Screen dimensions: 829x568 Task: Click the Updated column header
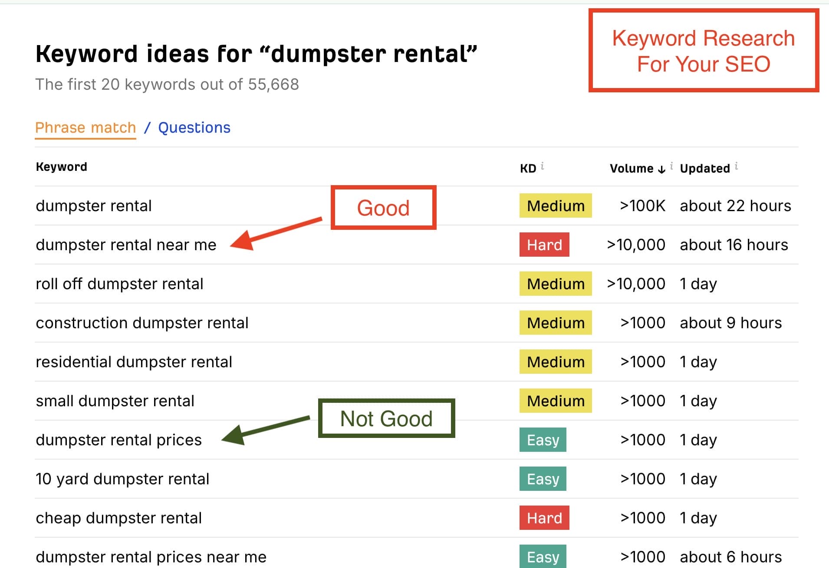[704, 168]
